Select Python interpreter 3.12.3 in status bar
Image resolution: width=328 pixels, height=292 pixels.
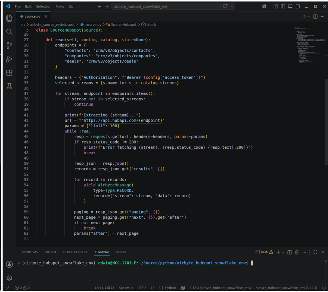pos(220,288)
